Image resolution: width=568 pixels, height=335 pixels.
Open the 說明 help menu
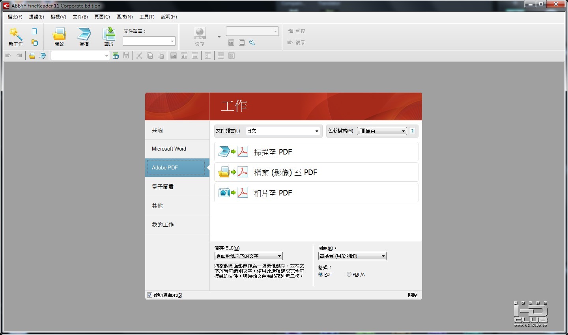169,17
